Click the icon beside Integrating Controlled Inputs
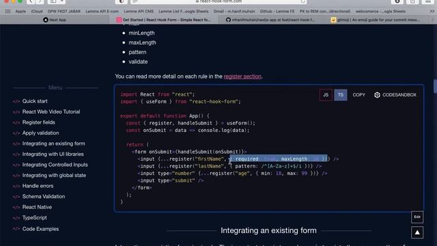Image resolution: width=437 pixels, height=246 pixels. (16, 165)
